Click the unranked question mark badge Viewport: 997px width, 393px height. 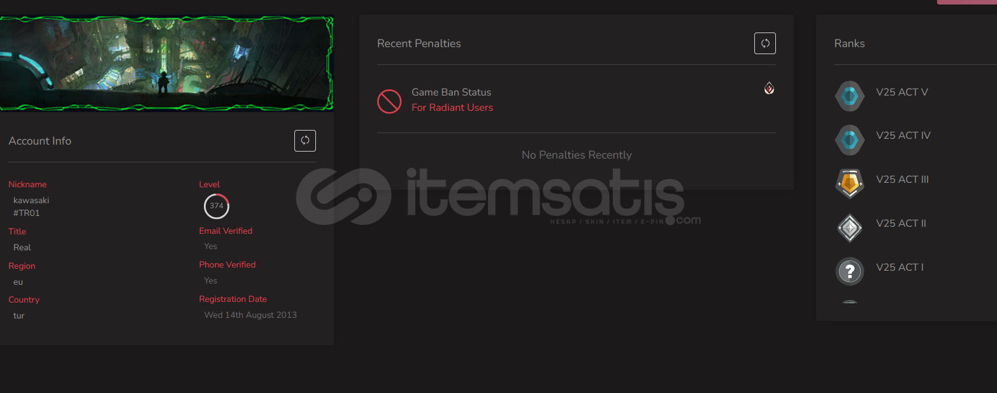tap(850, 271)
